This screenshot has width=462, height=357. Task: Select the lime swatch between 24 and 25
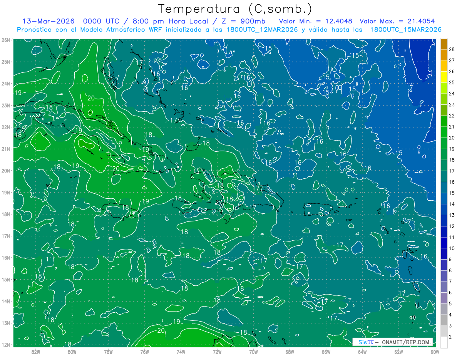point(444,88)
